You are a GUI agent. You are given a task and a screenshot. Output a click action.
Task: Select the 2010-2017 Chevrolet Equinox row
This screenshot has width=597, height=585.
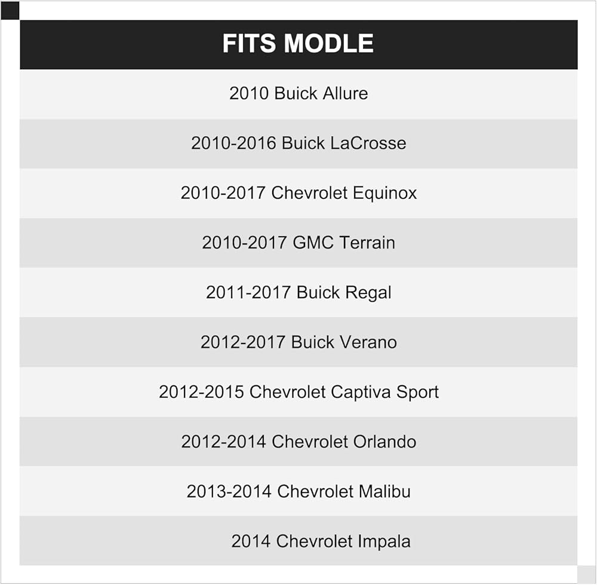tap(298, 193)
